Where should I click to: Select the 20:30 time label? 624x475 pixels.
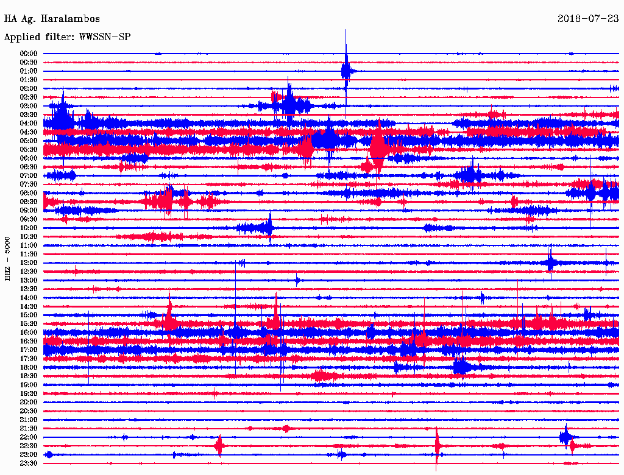coord(29,411)
